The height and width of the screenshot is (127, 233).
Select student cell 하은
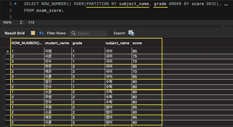58,67
